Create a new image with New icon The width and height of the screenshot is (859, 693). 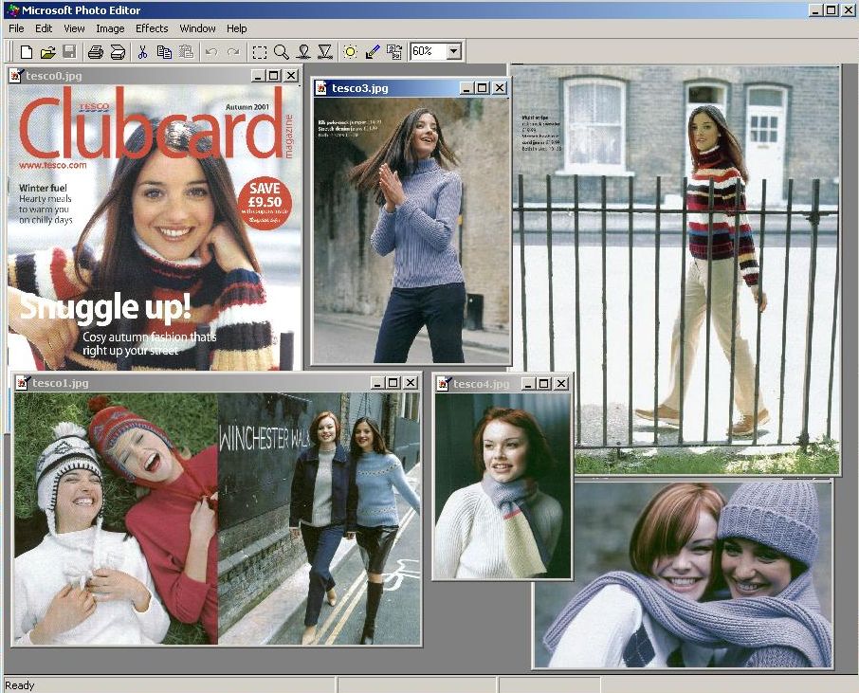click(x=27, y=52)
